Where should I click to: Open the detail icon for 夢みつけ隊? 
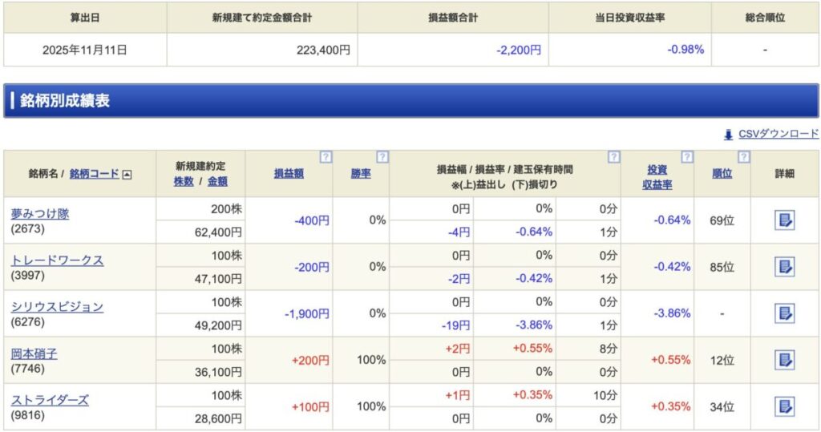784,220
